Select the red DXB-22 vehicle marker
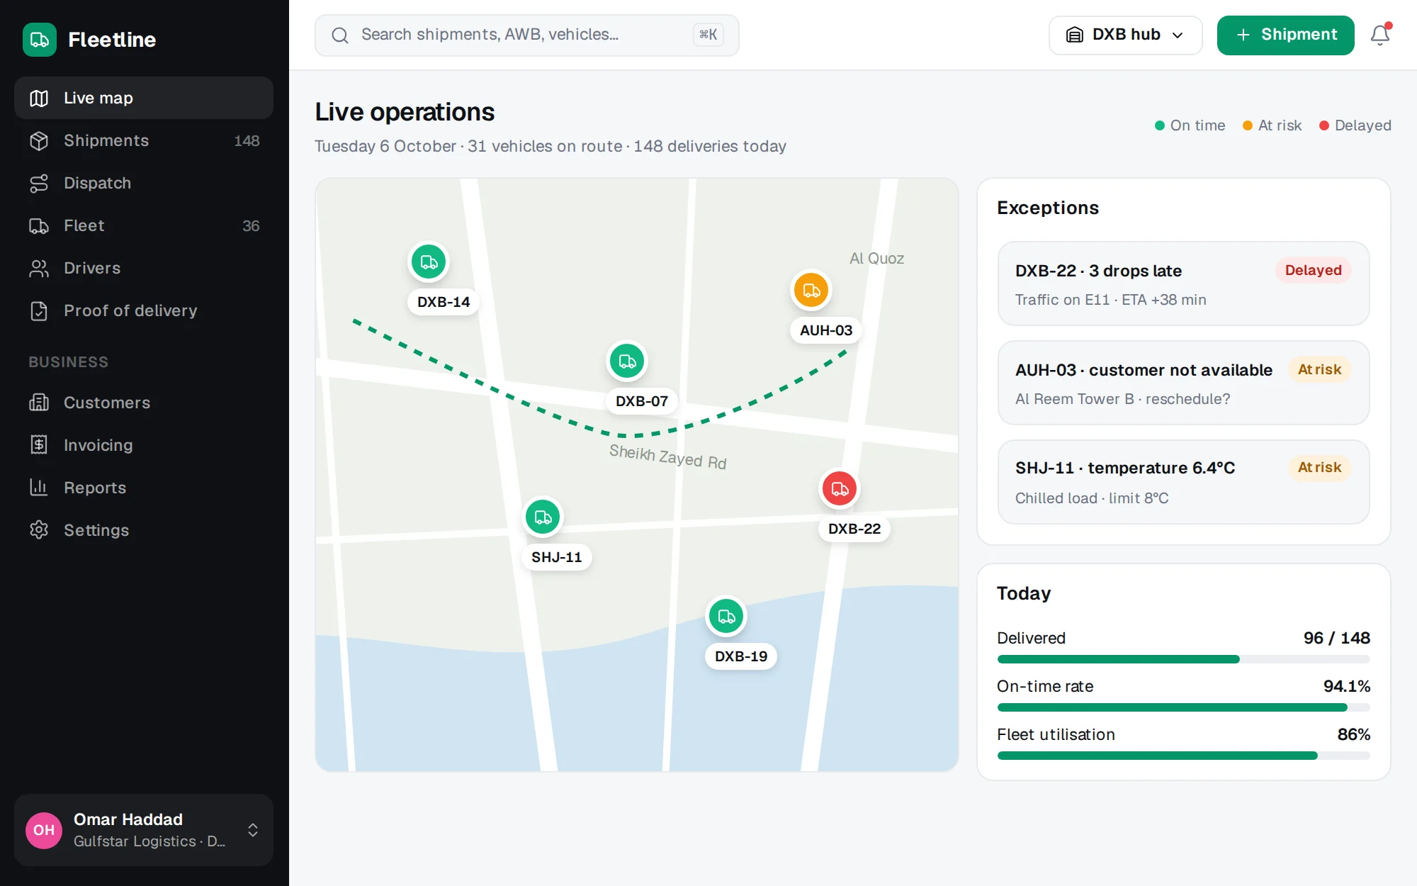Image resolution: width=1417 pixels, height=886 pixels. point(840,488)
